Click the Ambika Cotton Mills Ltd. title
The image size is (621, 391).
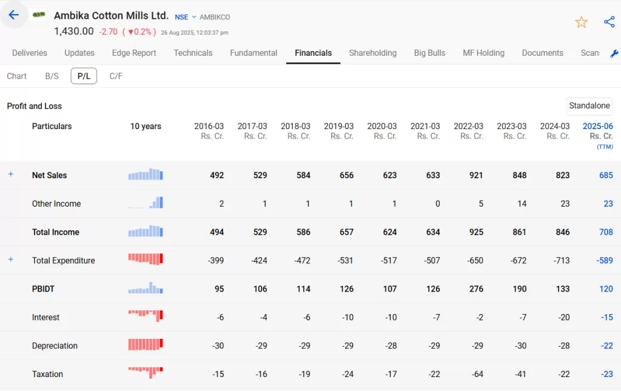coord(112,15)
